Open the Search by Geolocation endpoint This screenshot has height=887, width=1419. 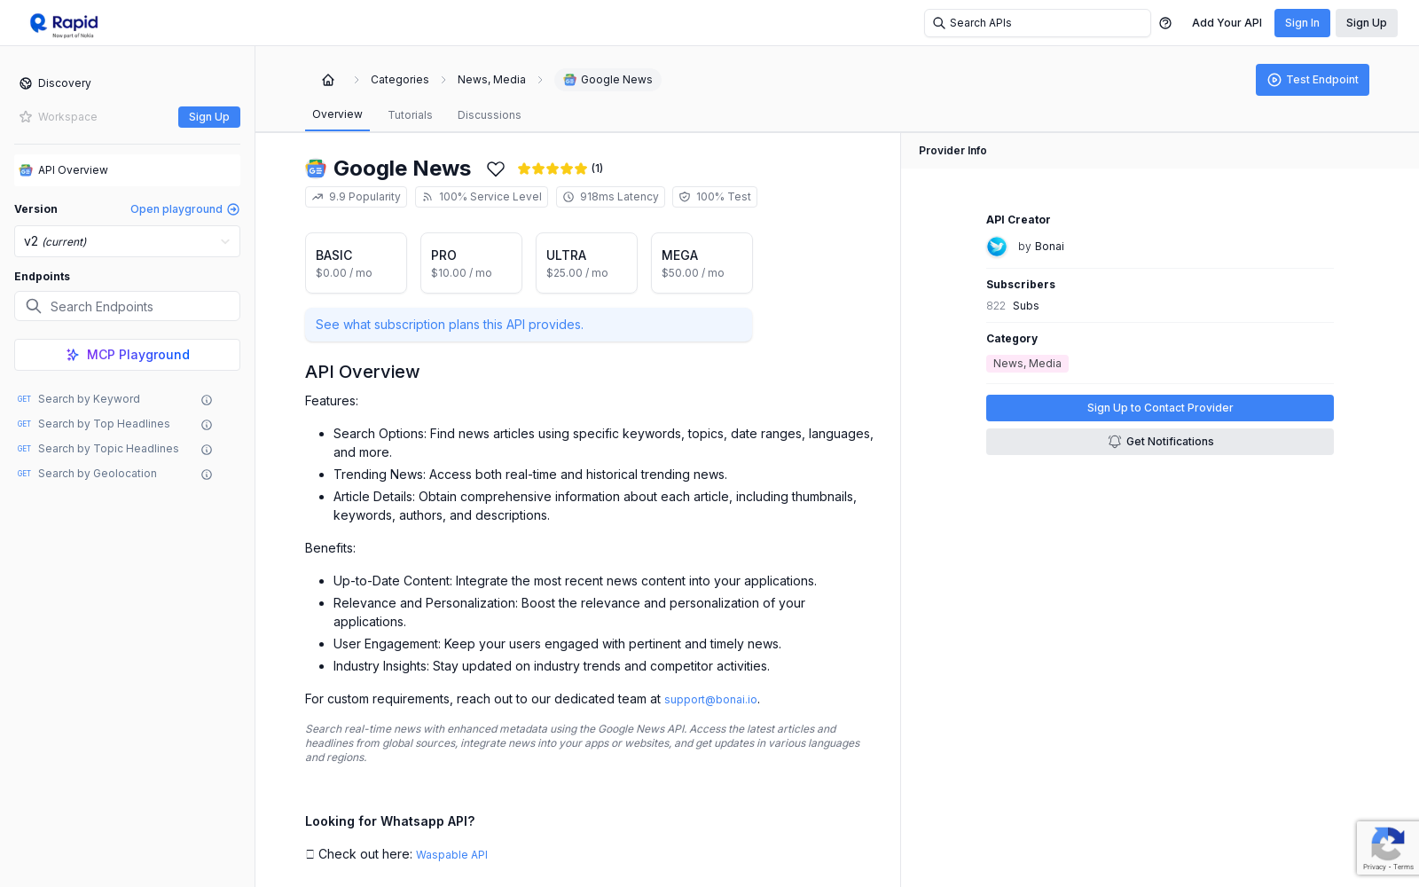pos(98,474)
